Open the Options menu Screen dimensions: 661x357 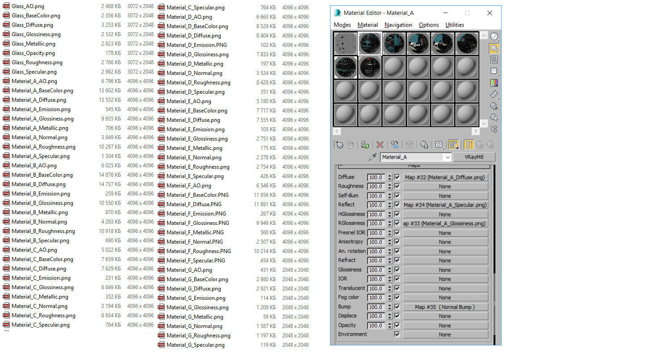(x=429, y=25)
